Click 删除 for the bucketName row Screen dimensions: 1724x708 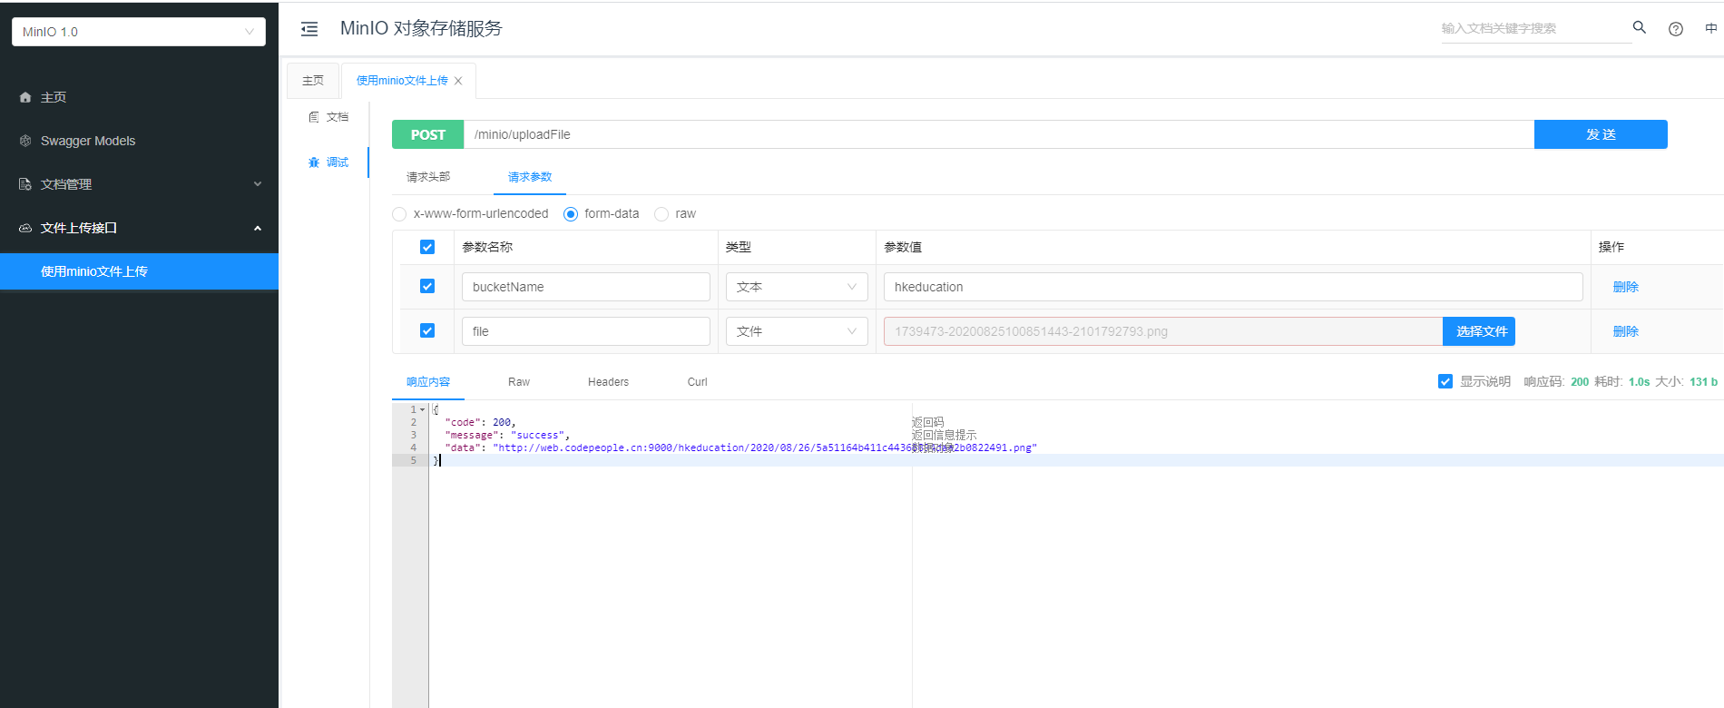[x=1626, y=287]
